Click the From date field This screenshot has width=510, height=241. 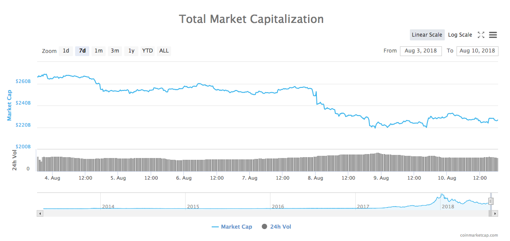coord(421,51)
